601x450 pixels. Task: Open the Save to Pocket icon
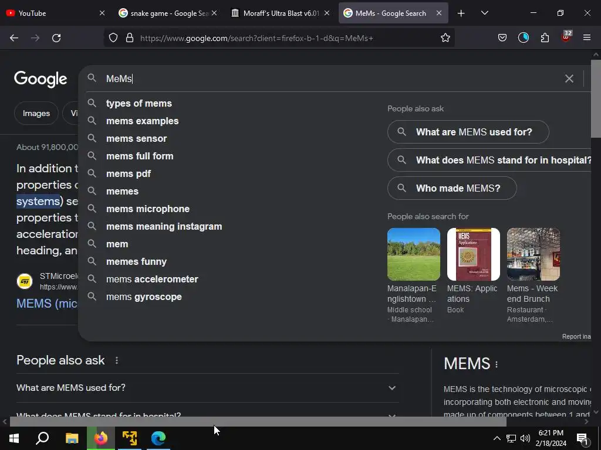pos(502,38)
